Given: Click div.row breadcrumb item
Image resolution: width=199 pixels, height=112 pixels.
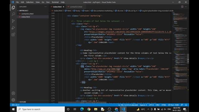Looking at the screenshot, I should [x=120, y=11].
